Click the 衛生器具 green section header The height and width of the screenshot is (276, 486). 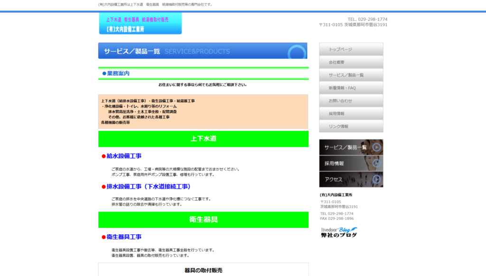pos(203,220)
